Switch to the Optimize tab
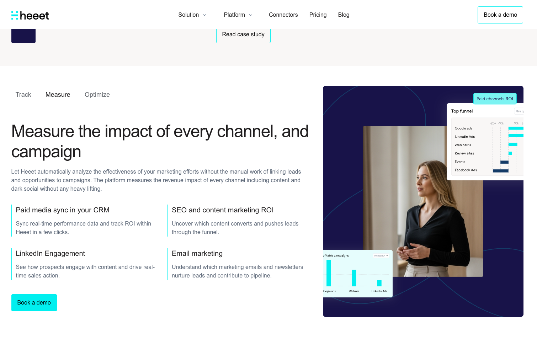 click(x=97, y=95)
